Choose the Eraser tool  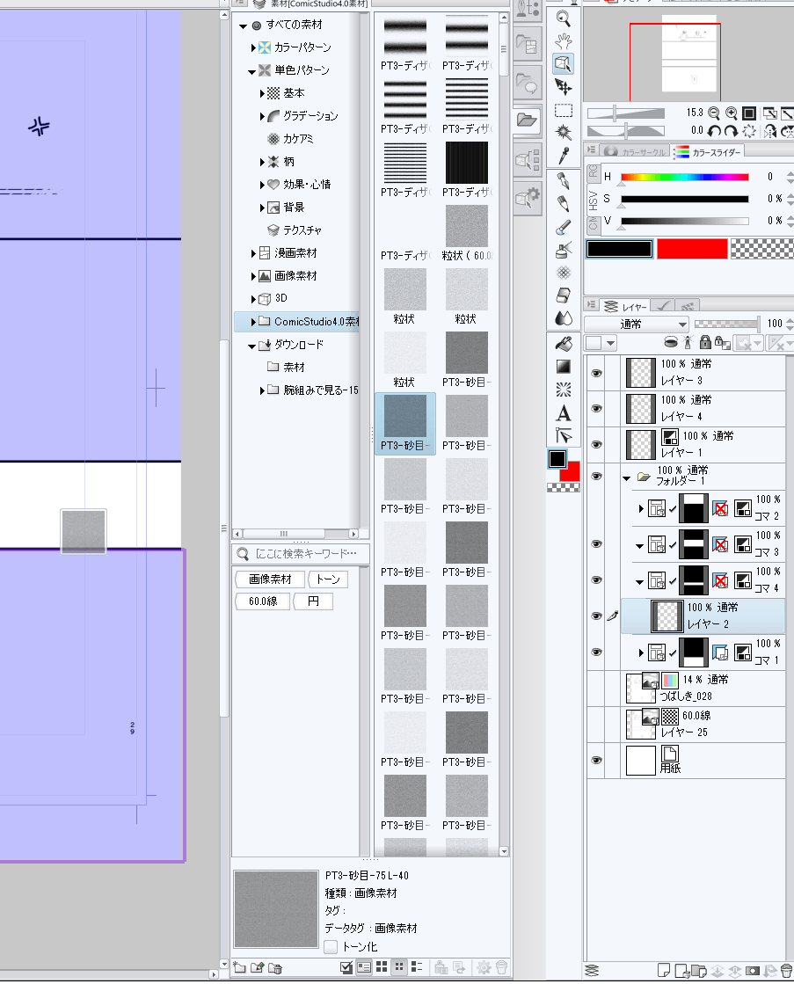pyautogui.click(x=564, y=295)
